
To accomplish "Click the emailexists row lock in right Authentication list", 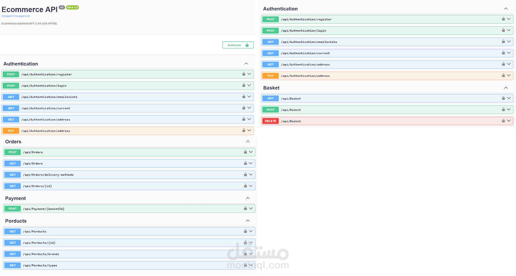I will (x=503, y=41).
